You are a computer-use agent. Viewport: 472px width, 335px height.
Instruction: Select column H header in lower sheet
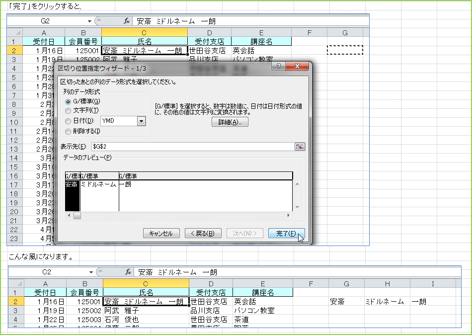coord(388,283)
